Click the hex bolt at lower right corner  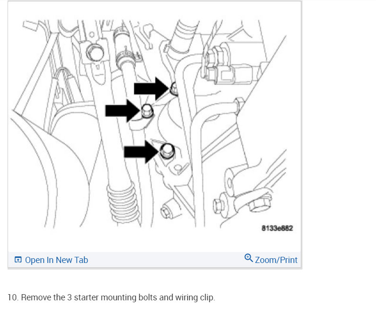260,204
